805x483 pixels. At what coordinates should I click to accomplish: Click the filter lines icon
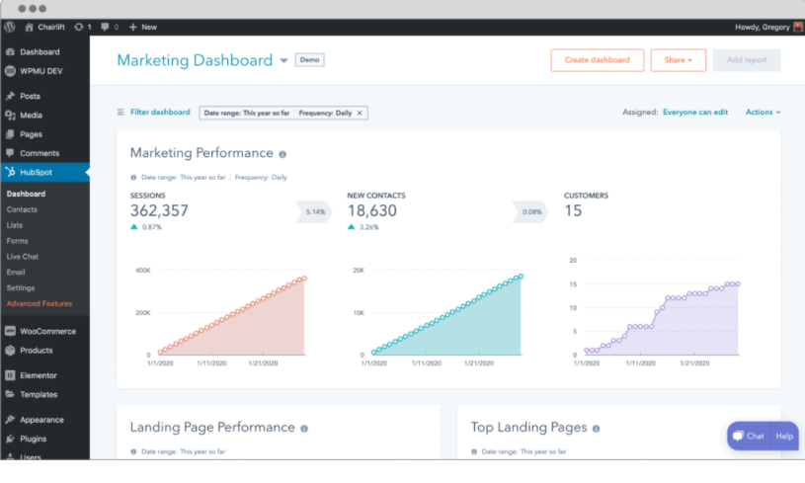pos(121,112)
